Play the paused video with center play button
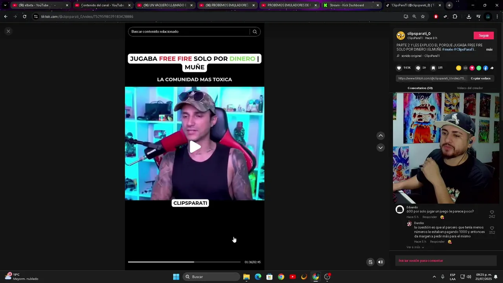 (195, 147)
